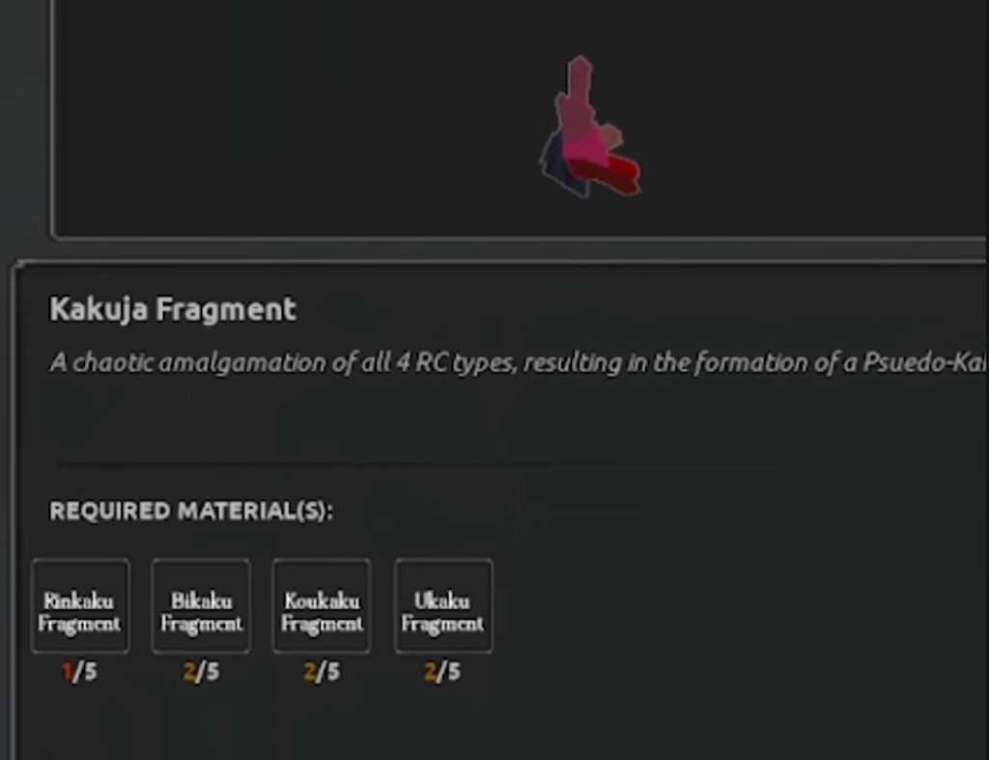Click the dark blue shard of the fragment
Screen dimensions: 989x760
[554, 164]
